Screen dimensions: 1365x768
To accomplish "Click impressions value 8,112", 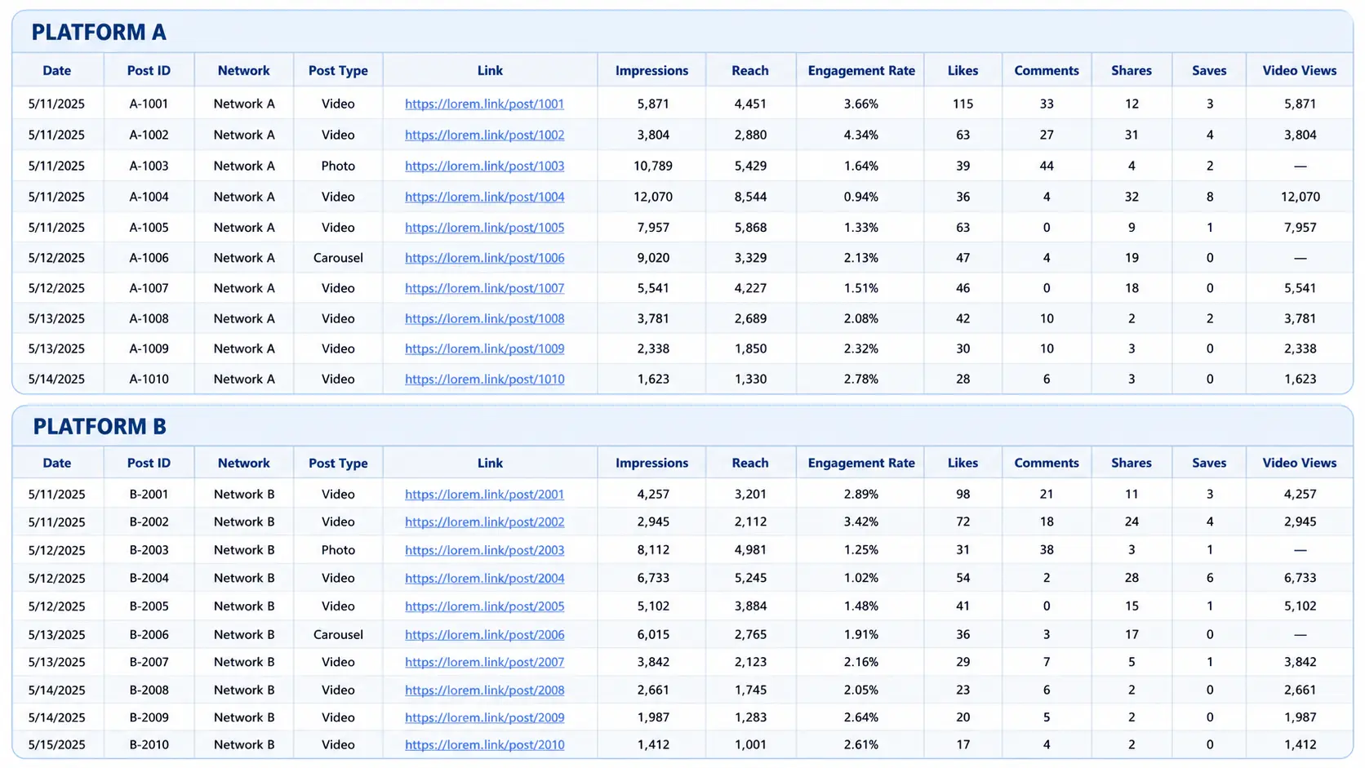I will [x=653, y=551].
